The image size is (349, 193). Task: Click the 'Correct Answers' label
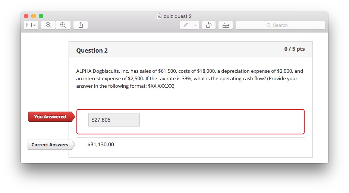(x=50, y=144)
